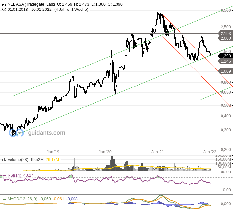The width and height of the screenshot is (233, 213).
Task: Click the 100,00 RSI axis label
Action: 225,172
